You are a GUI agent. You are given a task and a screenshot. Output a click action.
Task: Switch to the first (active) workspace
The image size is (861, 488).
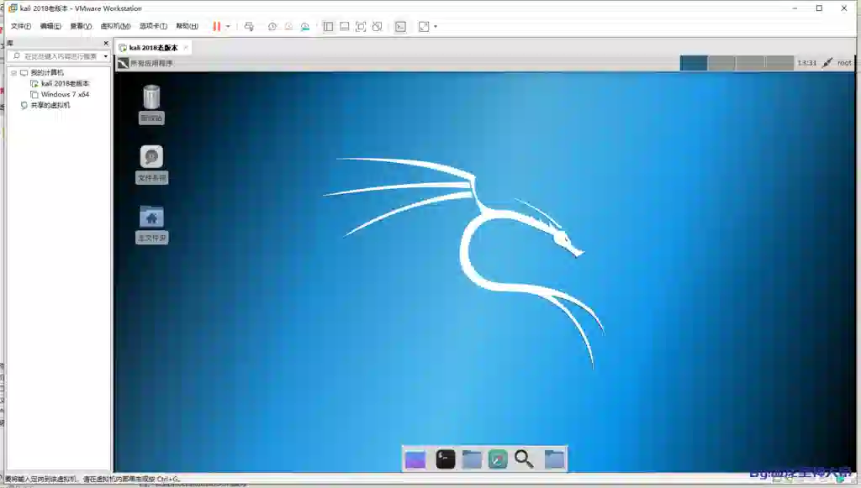pyautogui.click(x=694, y=63)
